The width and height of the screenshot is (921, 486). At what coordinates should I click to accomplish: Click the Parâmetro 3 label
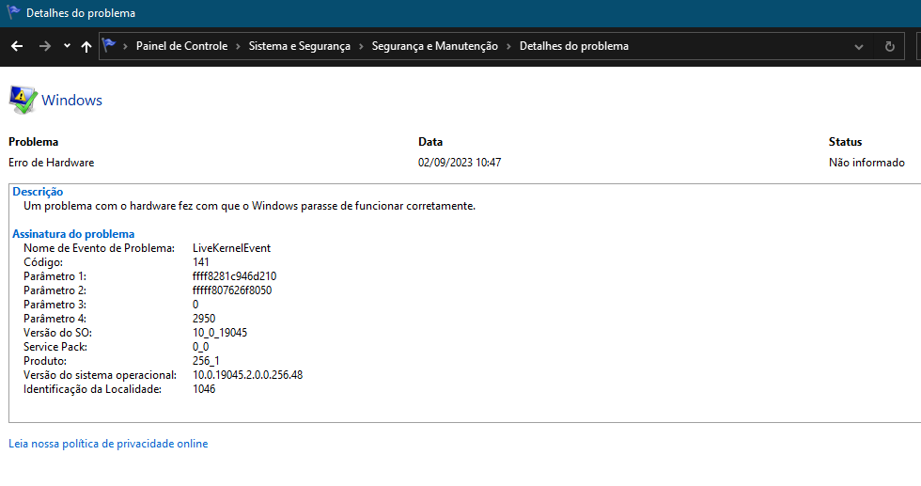coord(55,305)
